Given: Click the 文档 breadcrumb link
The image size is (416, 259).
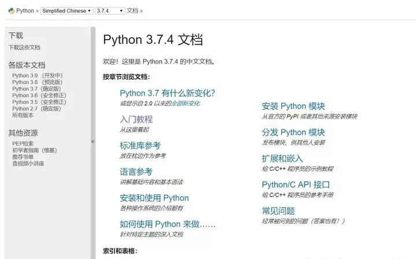Looking at the screenshot, I should click(x=132, y=11).
